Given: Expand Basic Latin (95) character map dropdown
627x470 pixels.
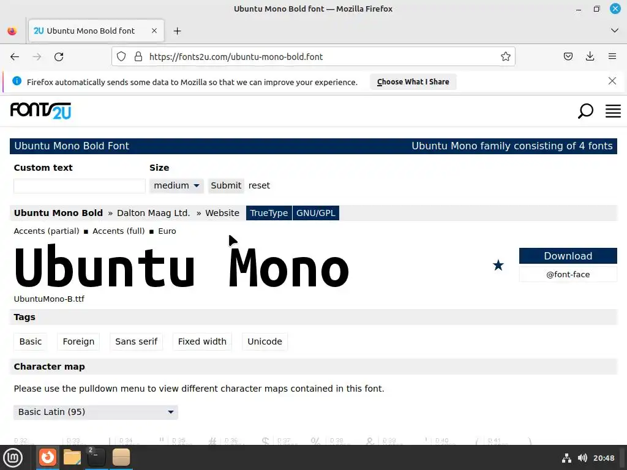Looking at the screenshot, I should click(96, 412).
